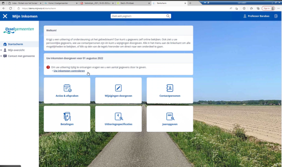Open a new browser tab with plus

click(x=190, y=3)
